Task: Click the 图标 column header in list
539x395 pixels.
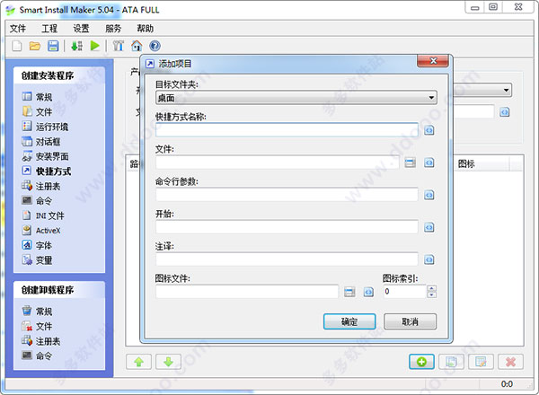Action: [482, 164]
